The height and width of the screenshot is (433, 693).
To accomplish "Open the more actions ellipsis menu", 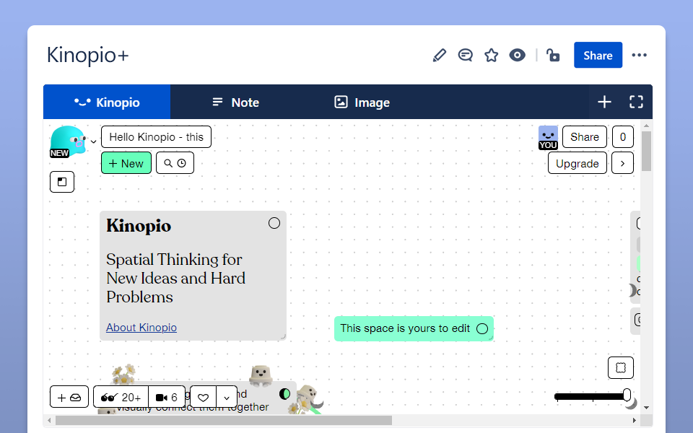I will pos(639,56).
